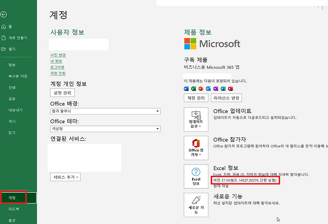This screenshot has height=224, width=328.
Task: Click the 사진 변경 link
Action: point(58,55)
